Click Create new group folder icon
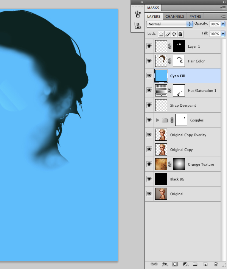Image resolution: width=227 pixels, height=269 pixels. 195,264
